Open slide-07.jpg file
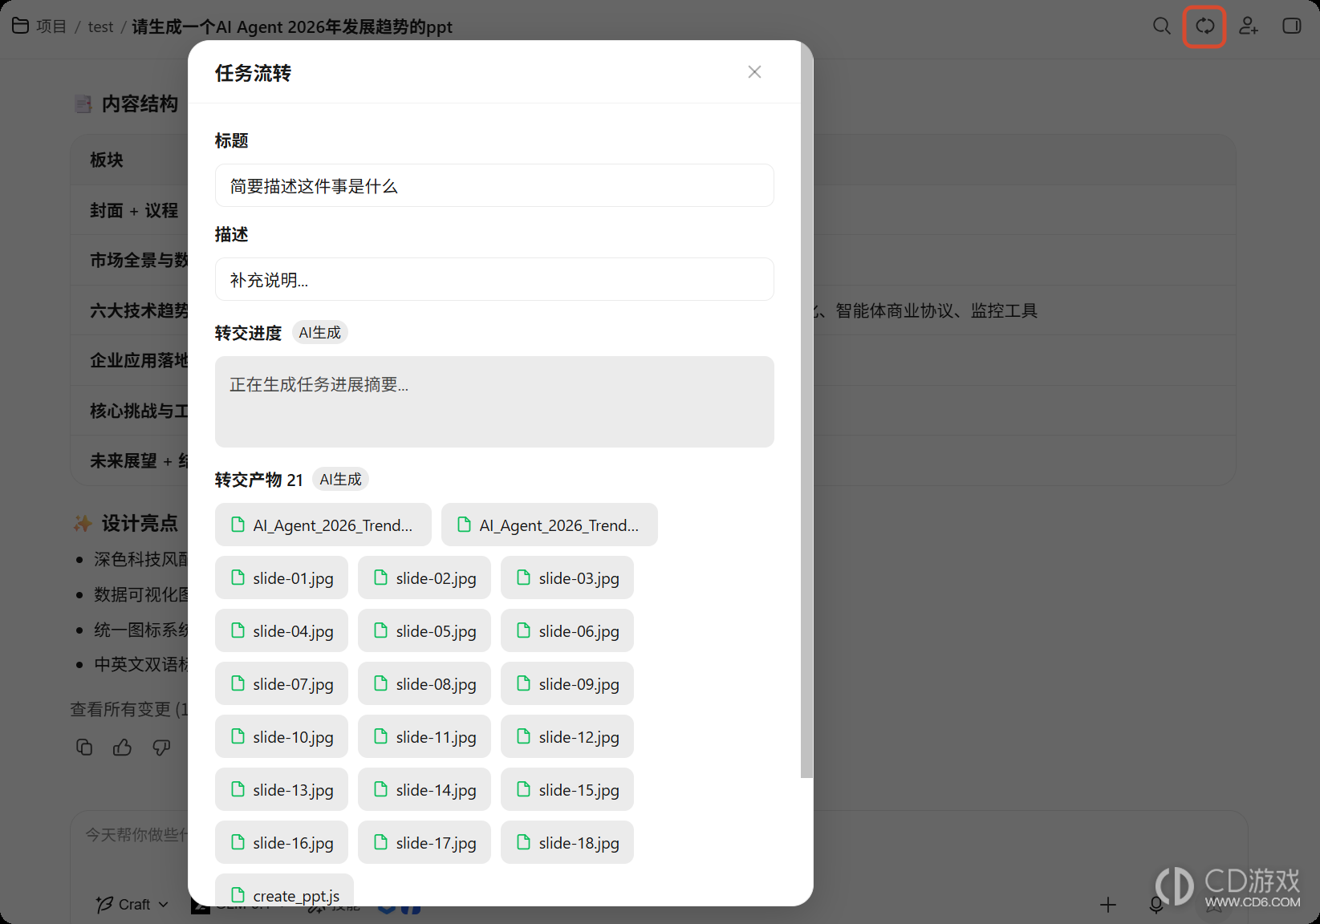Screen dimensions: 1320x924 click(282, 684)
